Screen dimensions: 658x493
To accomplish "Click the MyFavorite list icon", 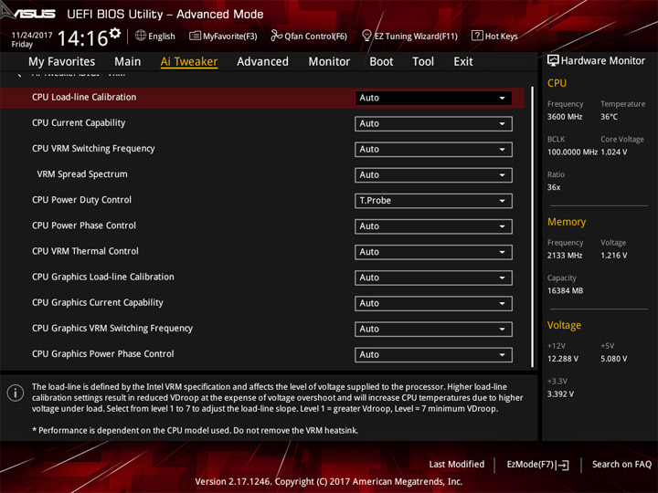I will coord(195,36).
